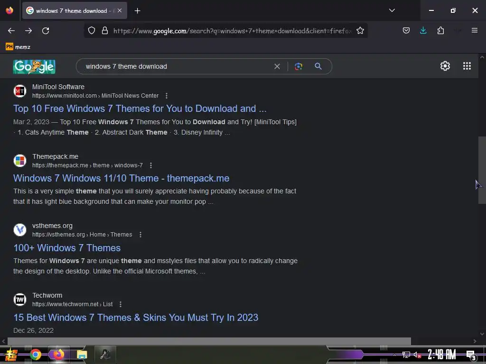Go to Google homepage via doodle logo

click(x=34, y=66)
